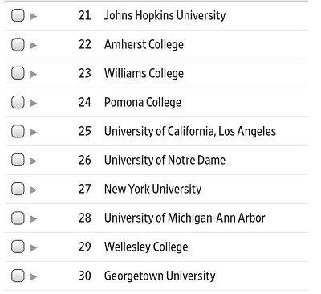Image resolution: width=321 pixels, height=294 pixels.
Task: Toggle the University of Notre Dame checkbox
Action: pyautogui.click(x=18, y=160)
